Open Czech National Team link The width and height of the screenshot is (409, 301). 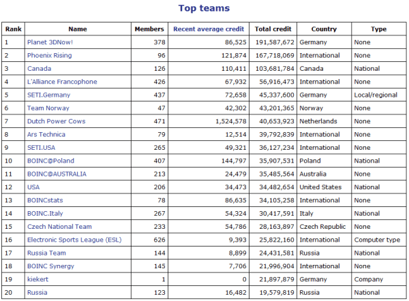pyautogui.click(x=59, y=227)
